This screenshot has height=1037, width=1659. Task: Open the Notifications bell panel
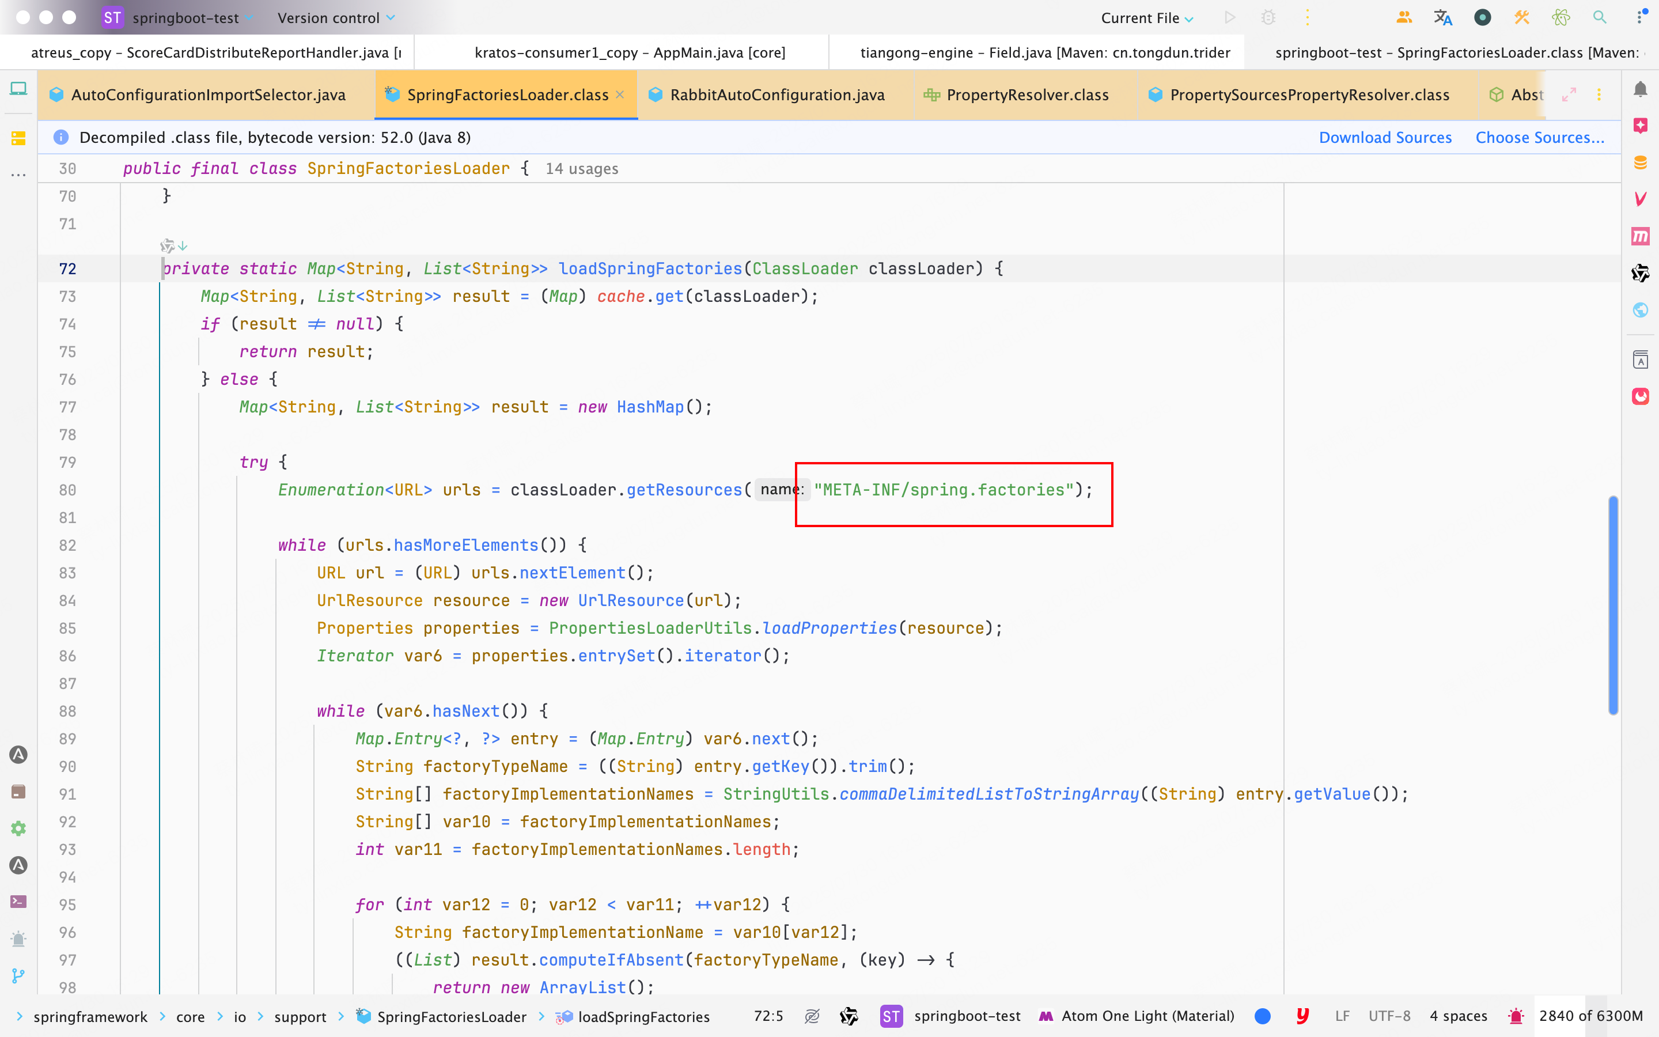point(1640,89)
